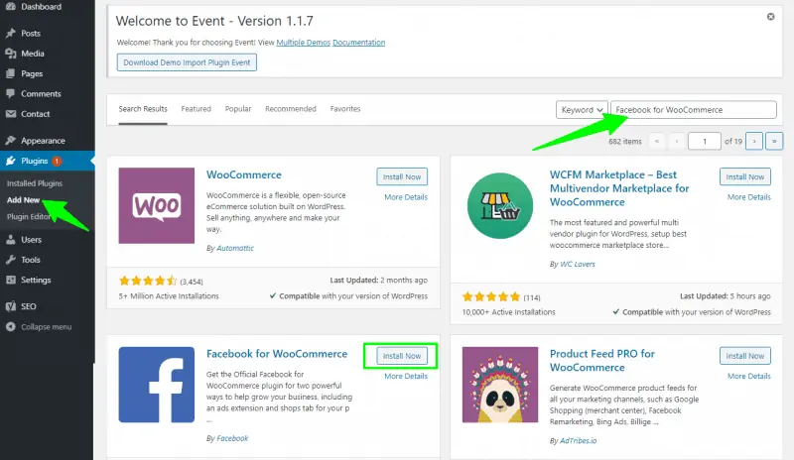Screen dimensions: 794x460
Task: Install Facebook for WooCommerce plugin
Action: pos(402,356)
